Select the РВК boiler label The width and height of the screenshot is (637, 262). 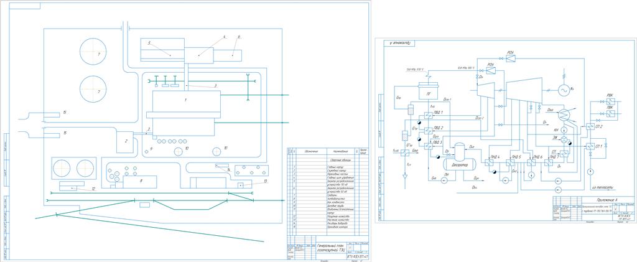pyautogui.click(x=610, y=95)
